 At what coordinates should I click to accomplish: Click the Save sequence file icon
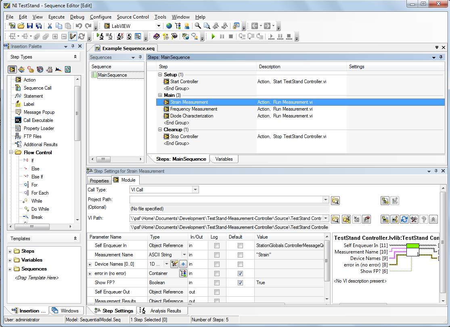pyautogui.click(x=30, y=26)
